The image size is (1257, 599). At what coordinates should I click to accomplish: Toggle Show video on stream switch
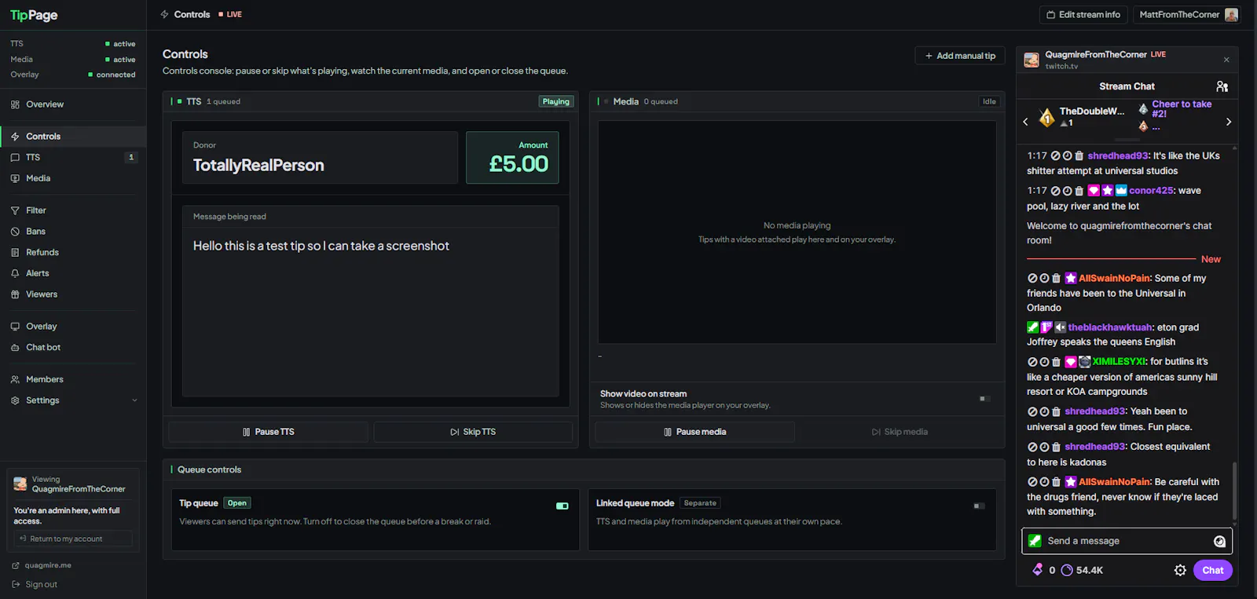(x=984, y=399)
